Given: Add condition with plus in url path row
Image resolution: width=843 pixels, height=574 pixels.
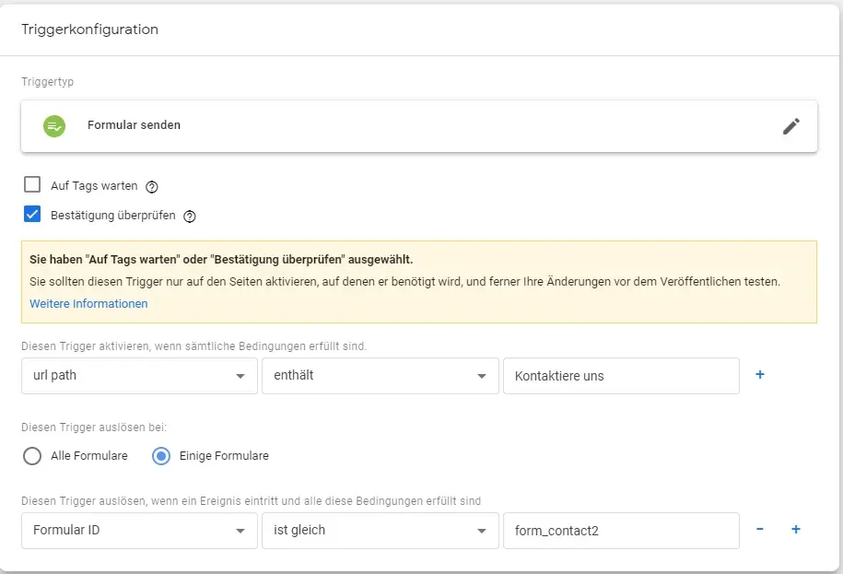Looking at the screenshot, I should pos(760,375).
